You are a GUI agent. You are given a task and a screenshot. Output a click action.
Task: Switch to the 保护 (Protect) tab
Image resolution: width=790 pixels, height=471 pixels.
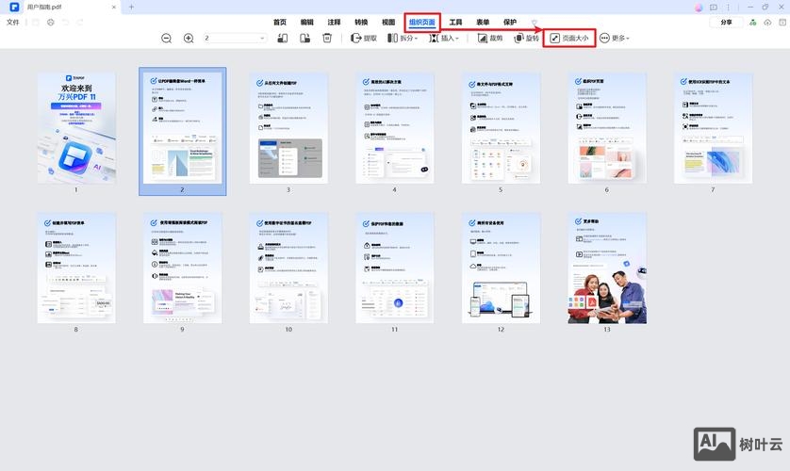[x=510, y=22]
